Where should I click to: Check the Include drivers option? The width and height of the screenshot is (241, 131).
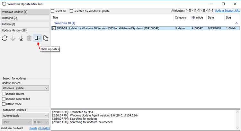4,94
